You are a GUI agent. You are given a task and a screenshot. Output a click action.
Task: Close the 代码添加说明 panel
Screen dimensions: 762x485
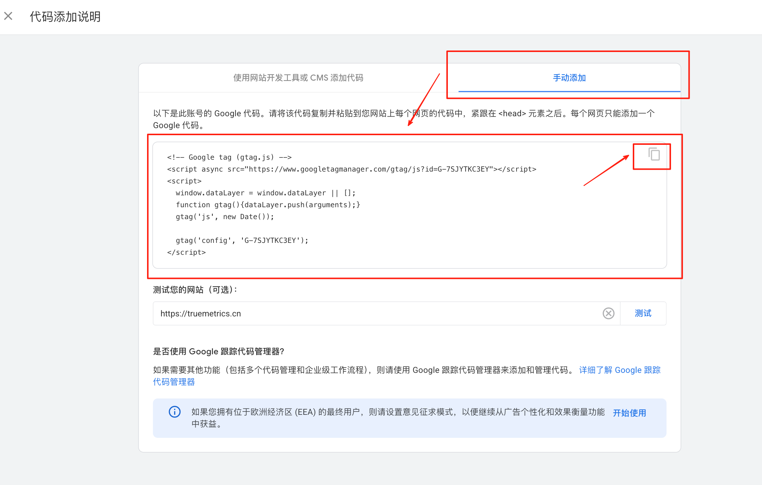(8, 16)
